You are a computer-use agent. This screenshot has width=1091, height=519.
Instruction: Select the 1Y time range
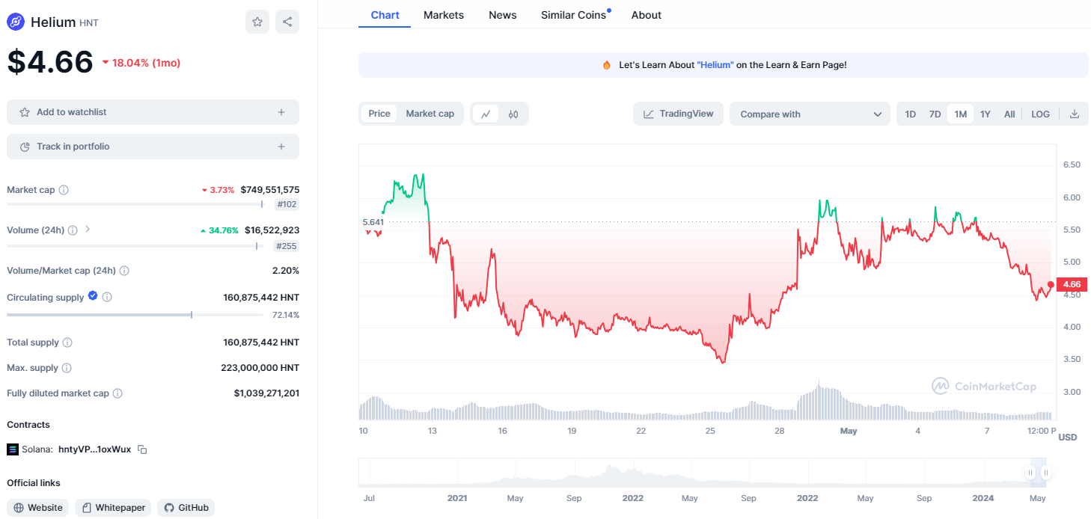point(985,114)
